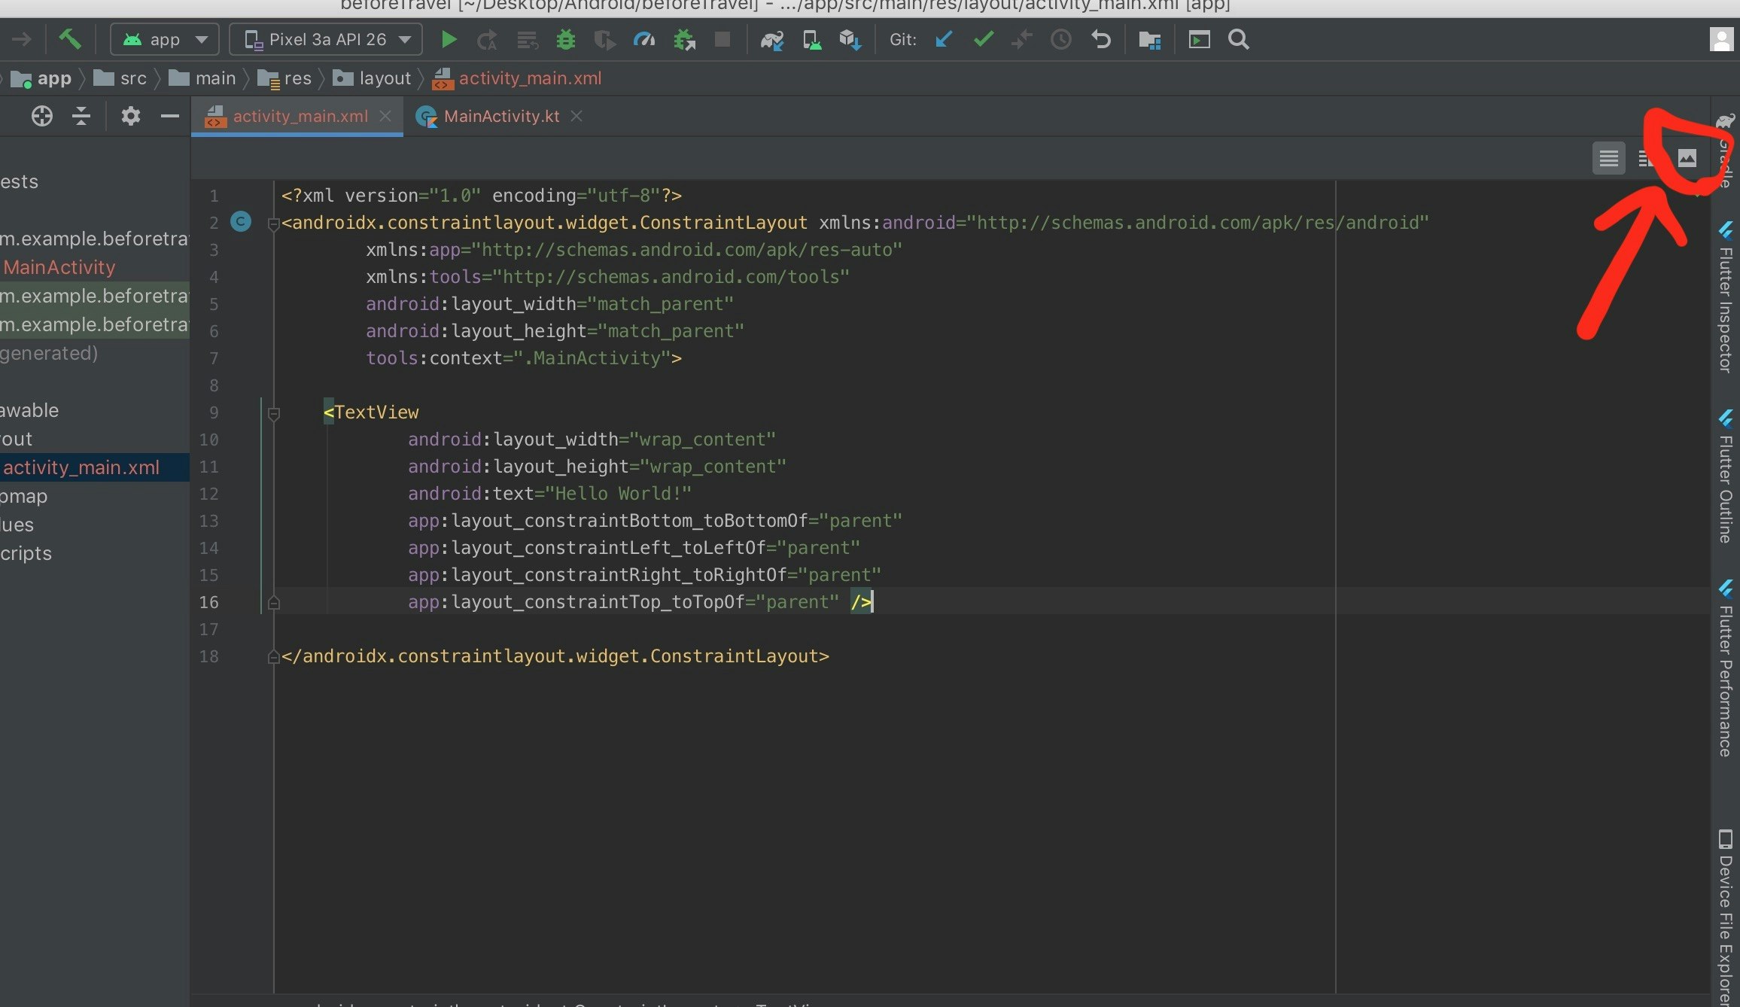The width and height of the screenshot is (1740, 1007).
Task: Open SDK Manager cube icon
Action: point(850,39)
